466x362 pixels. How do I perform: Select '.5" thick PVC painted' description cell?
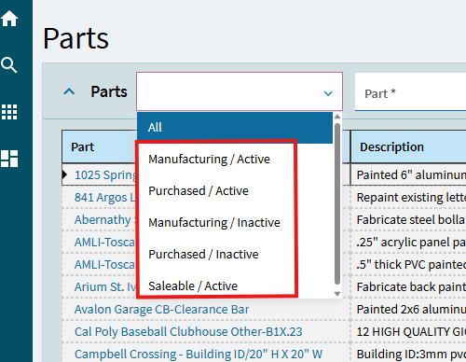click(x=408, y=265)
